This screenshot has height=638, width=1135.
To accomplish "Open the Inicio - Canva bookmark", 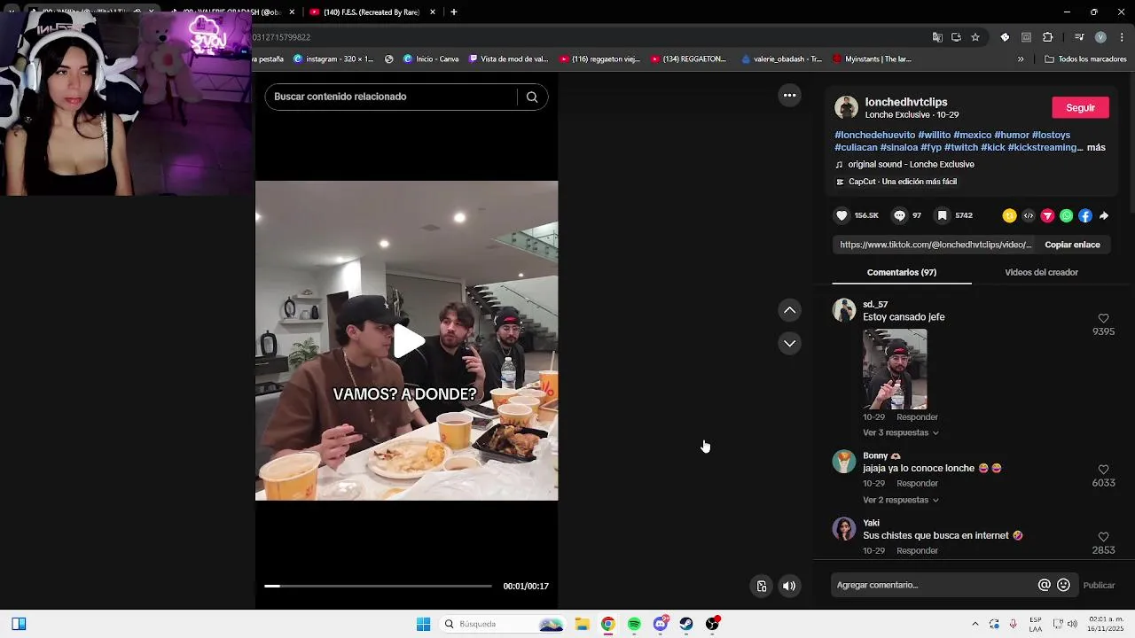I will click(431, 59).
